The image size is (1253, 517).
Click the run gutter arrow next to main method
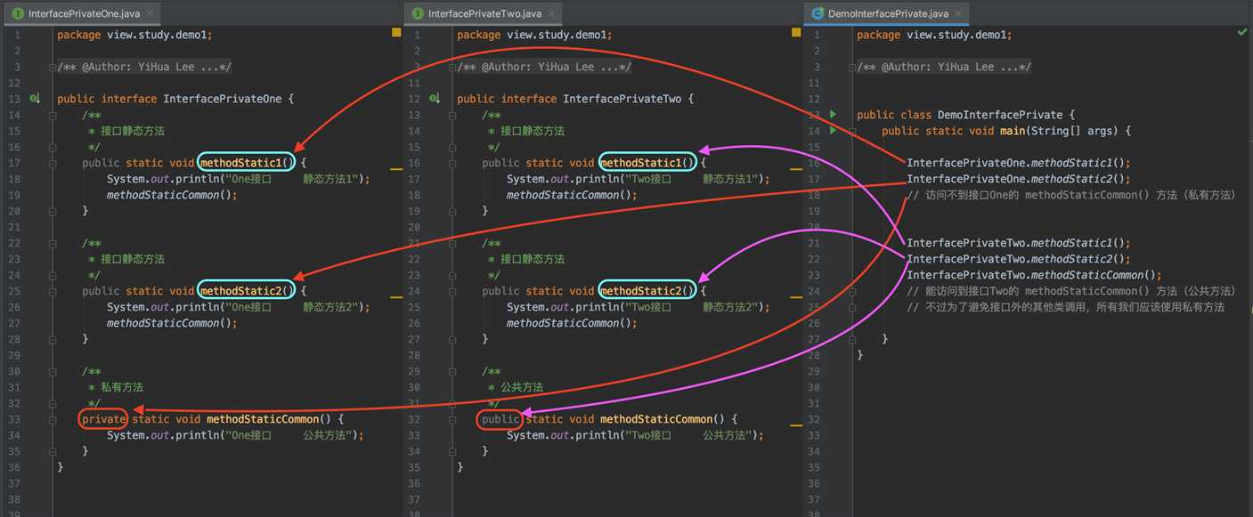coord(834,131)
